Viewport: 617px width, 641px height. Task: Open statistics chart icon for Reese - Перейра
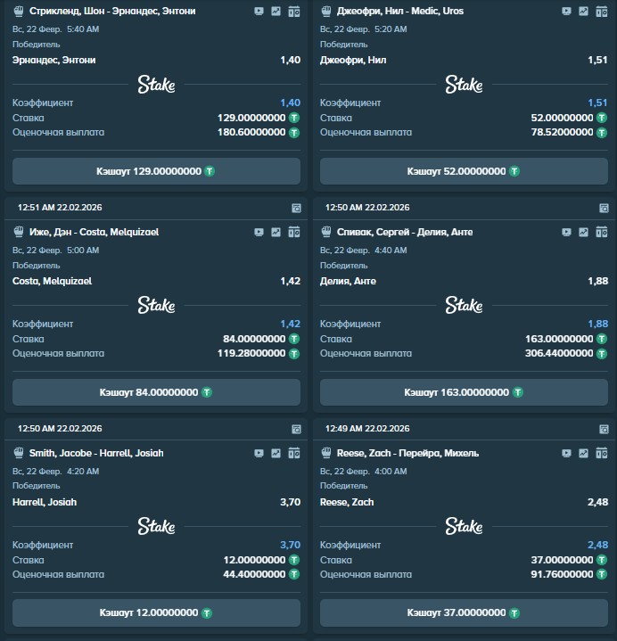point(583,454)
